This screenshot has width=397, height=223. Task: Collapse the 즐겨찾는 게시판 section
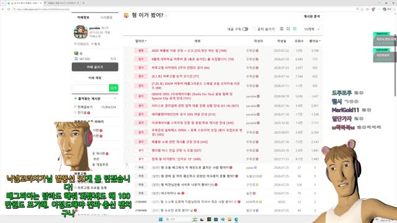(x=115, y=98)
